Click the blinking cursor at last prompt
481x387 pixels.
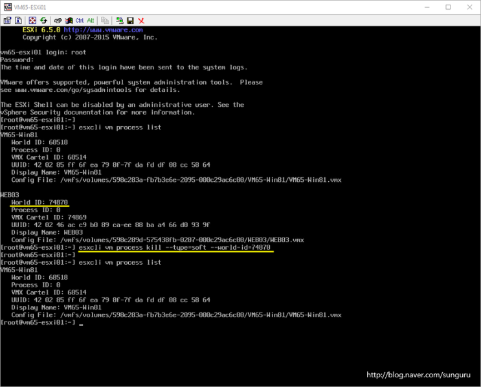(x=81, y=323)
